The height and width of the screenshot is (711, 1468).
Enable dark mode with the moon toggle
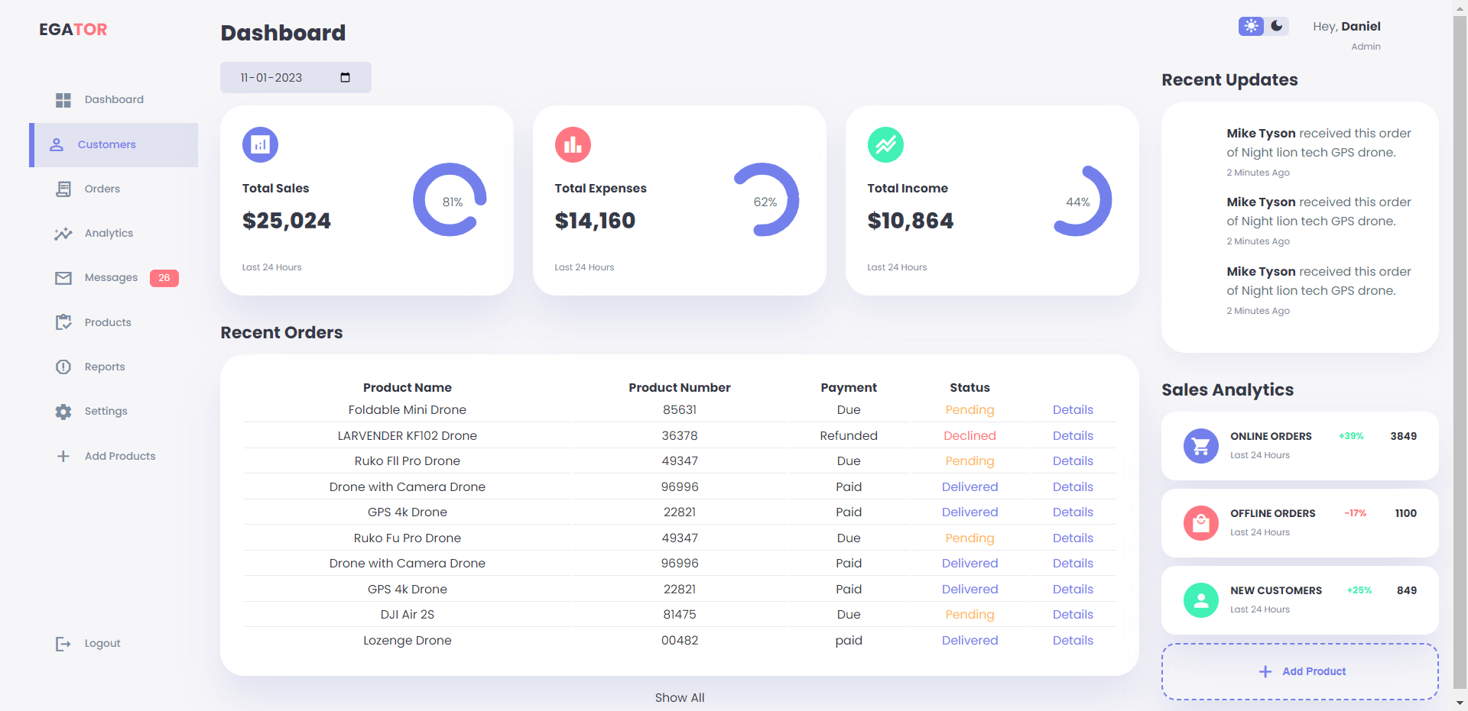(1275, 25)
